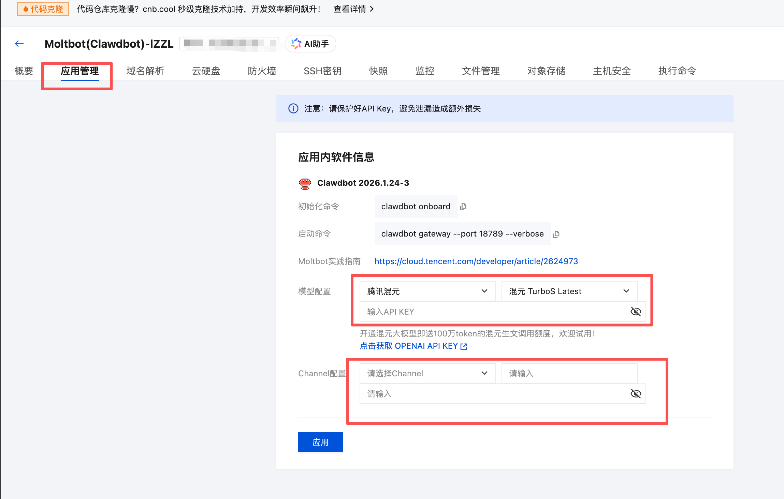Viewport: 784px width, 499px height.
Task: Copy the clawdbot onboard initialization command
Action: click(463, 206)
